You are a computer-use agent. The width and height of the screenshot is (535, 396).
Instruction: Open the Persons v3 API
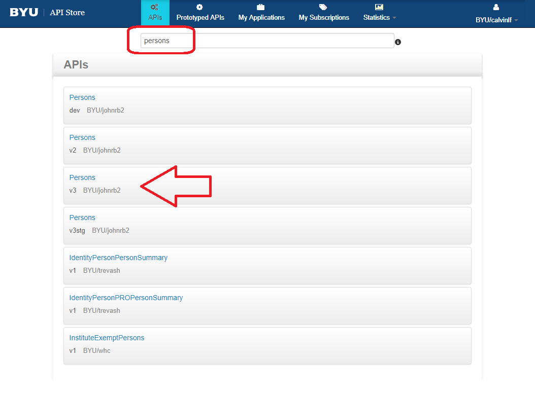(x=82, y=177)
